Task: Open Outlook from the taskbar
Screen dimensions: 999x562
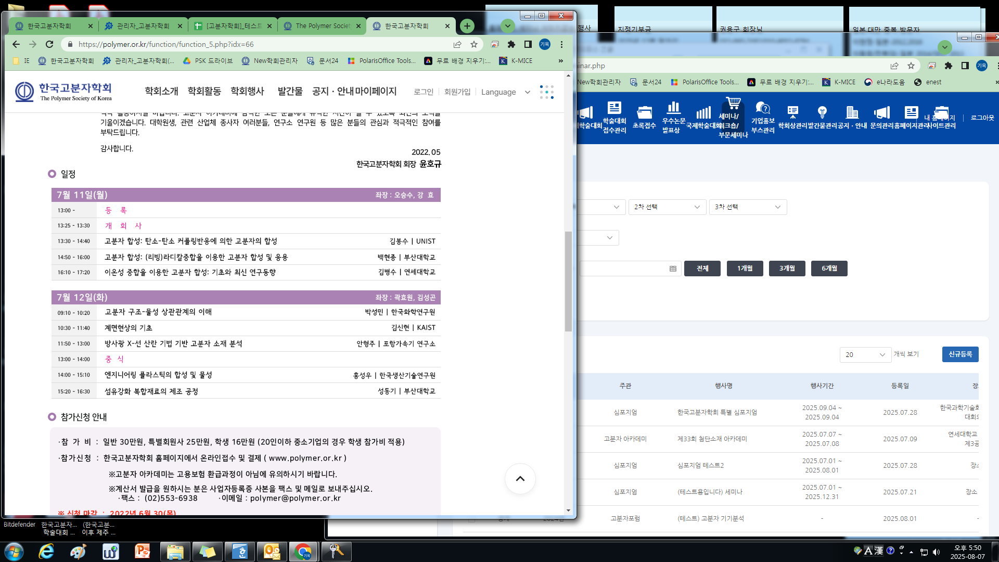Action: tap(272, 551)
